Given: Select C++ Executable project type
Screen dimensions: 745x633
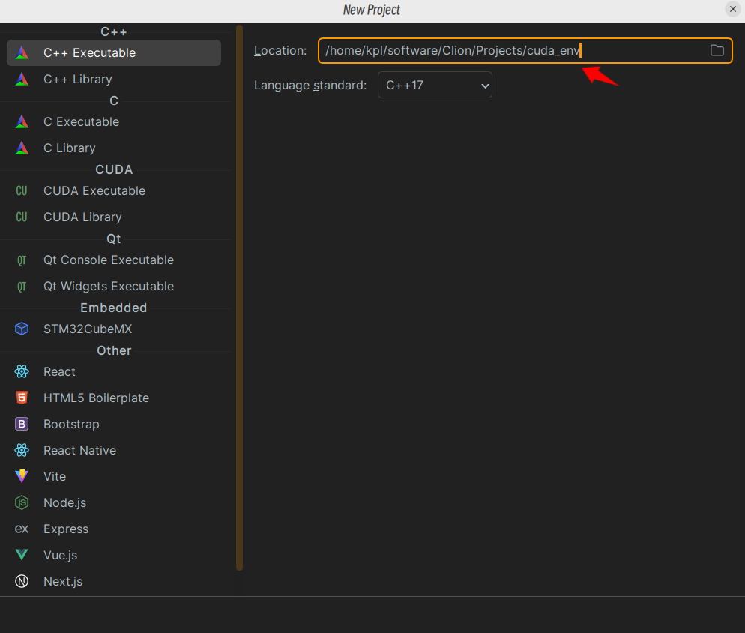Looking at the screenshot, I should coord(114,52).
